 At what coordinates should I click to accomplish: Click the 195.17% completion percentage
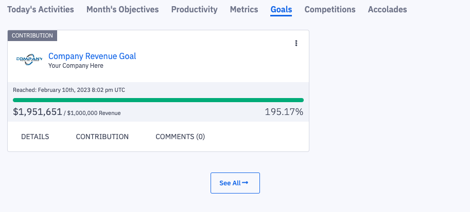click(284, 112)
